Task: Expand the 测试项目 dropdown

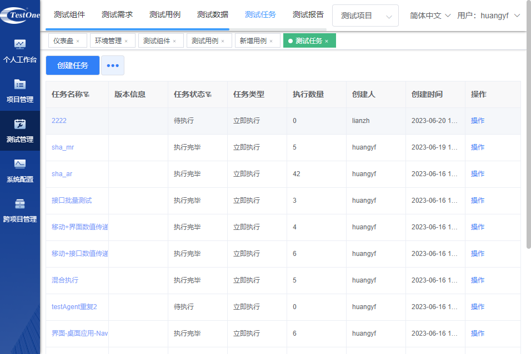Action: (365, 16)
